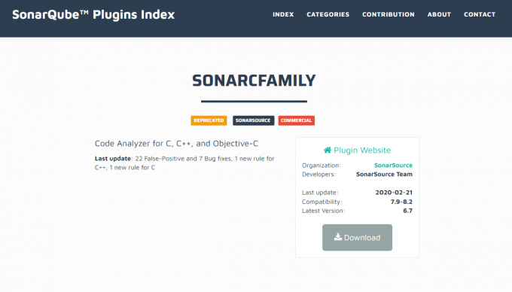
Task: Click the Download button label
Action: 362,238
